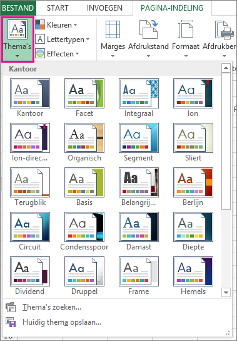The width and height of the screenshot is (237, 341).
Task: Click the Formaat page size icon
Action: point(186,29)
